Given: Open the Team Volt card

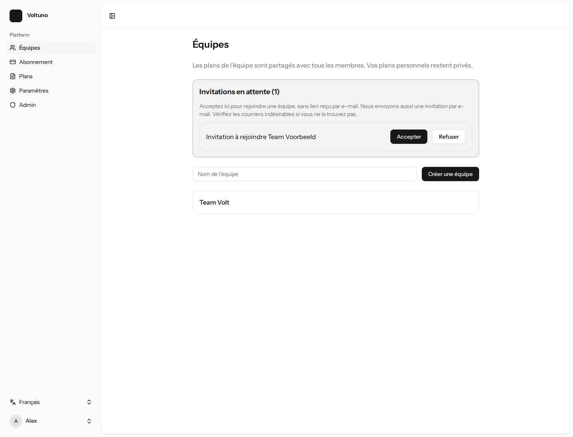Looking at the screenshot, I should click(x=336, y=202).
